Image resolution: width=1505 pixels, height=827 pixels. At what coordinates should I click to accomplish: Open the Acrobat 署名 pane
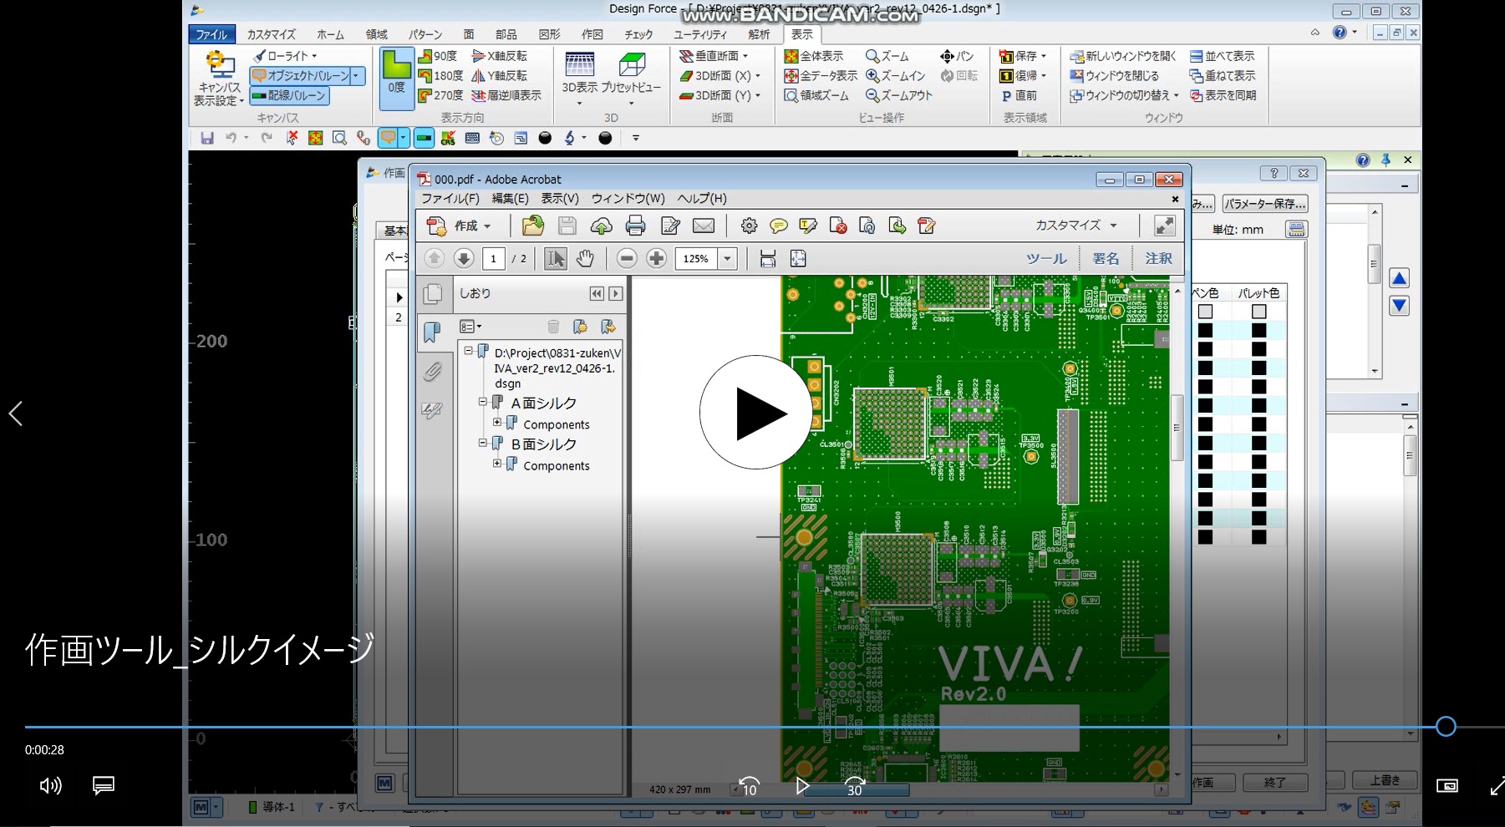point(1106,259)
